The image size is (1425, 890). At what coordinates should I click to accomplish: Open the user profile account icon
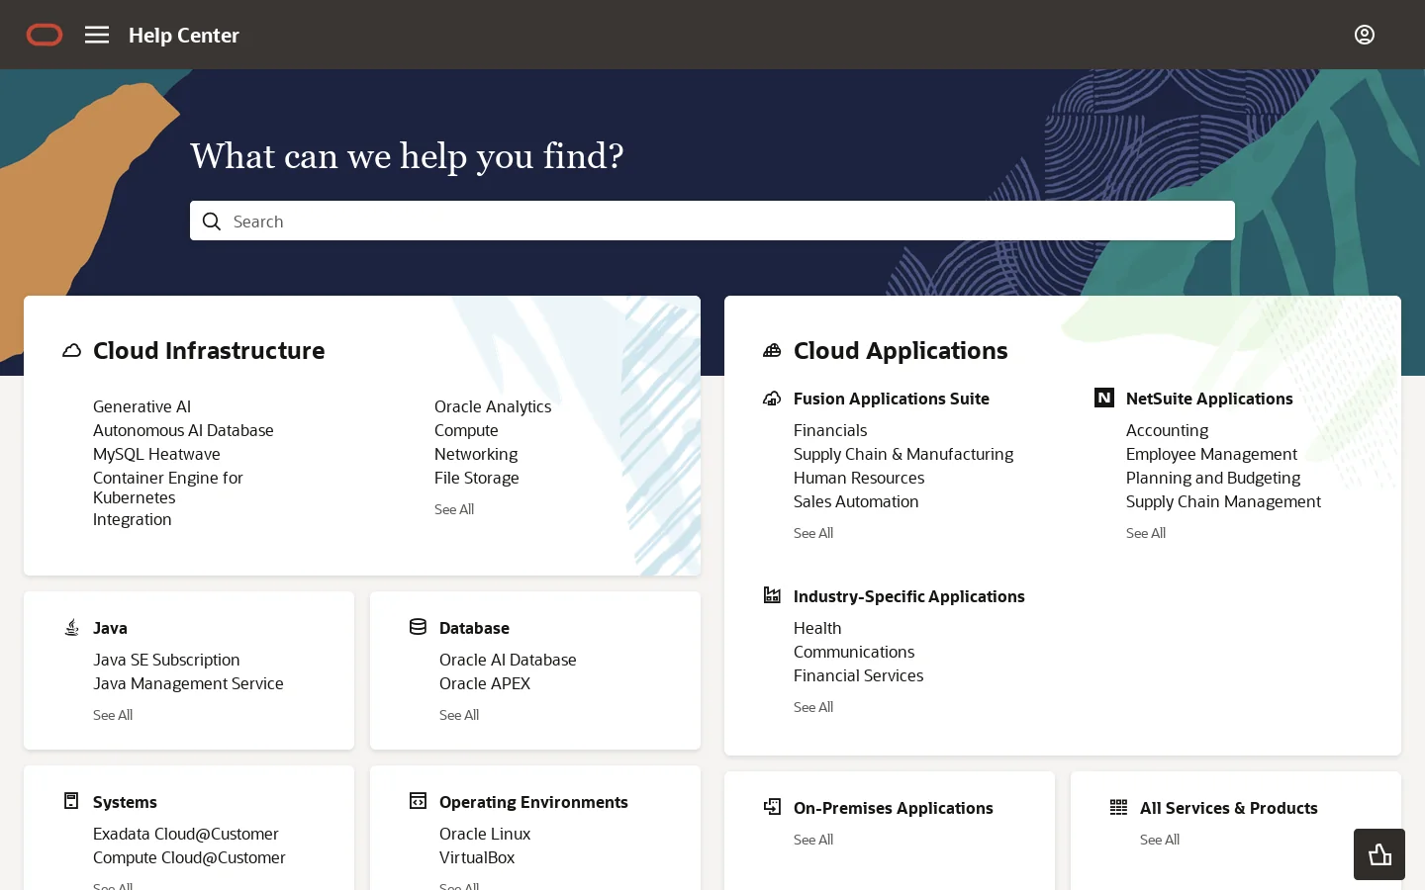1365,35
